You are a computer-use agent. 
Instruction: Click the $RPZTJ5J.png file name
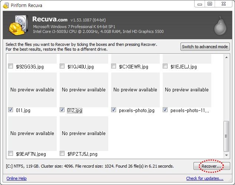click(82, 154)
